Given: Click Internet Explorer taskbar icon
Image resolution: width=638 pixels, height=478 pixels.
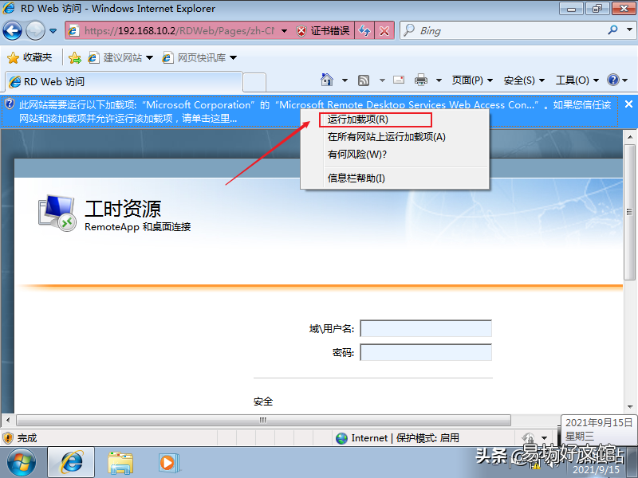Looking at the screenshot, I should pyautogui.click(x=71, y=463).
